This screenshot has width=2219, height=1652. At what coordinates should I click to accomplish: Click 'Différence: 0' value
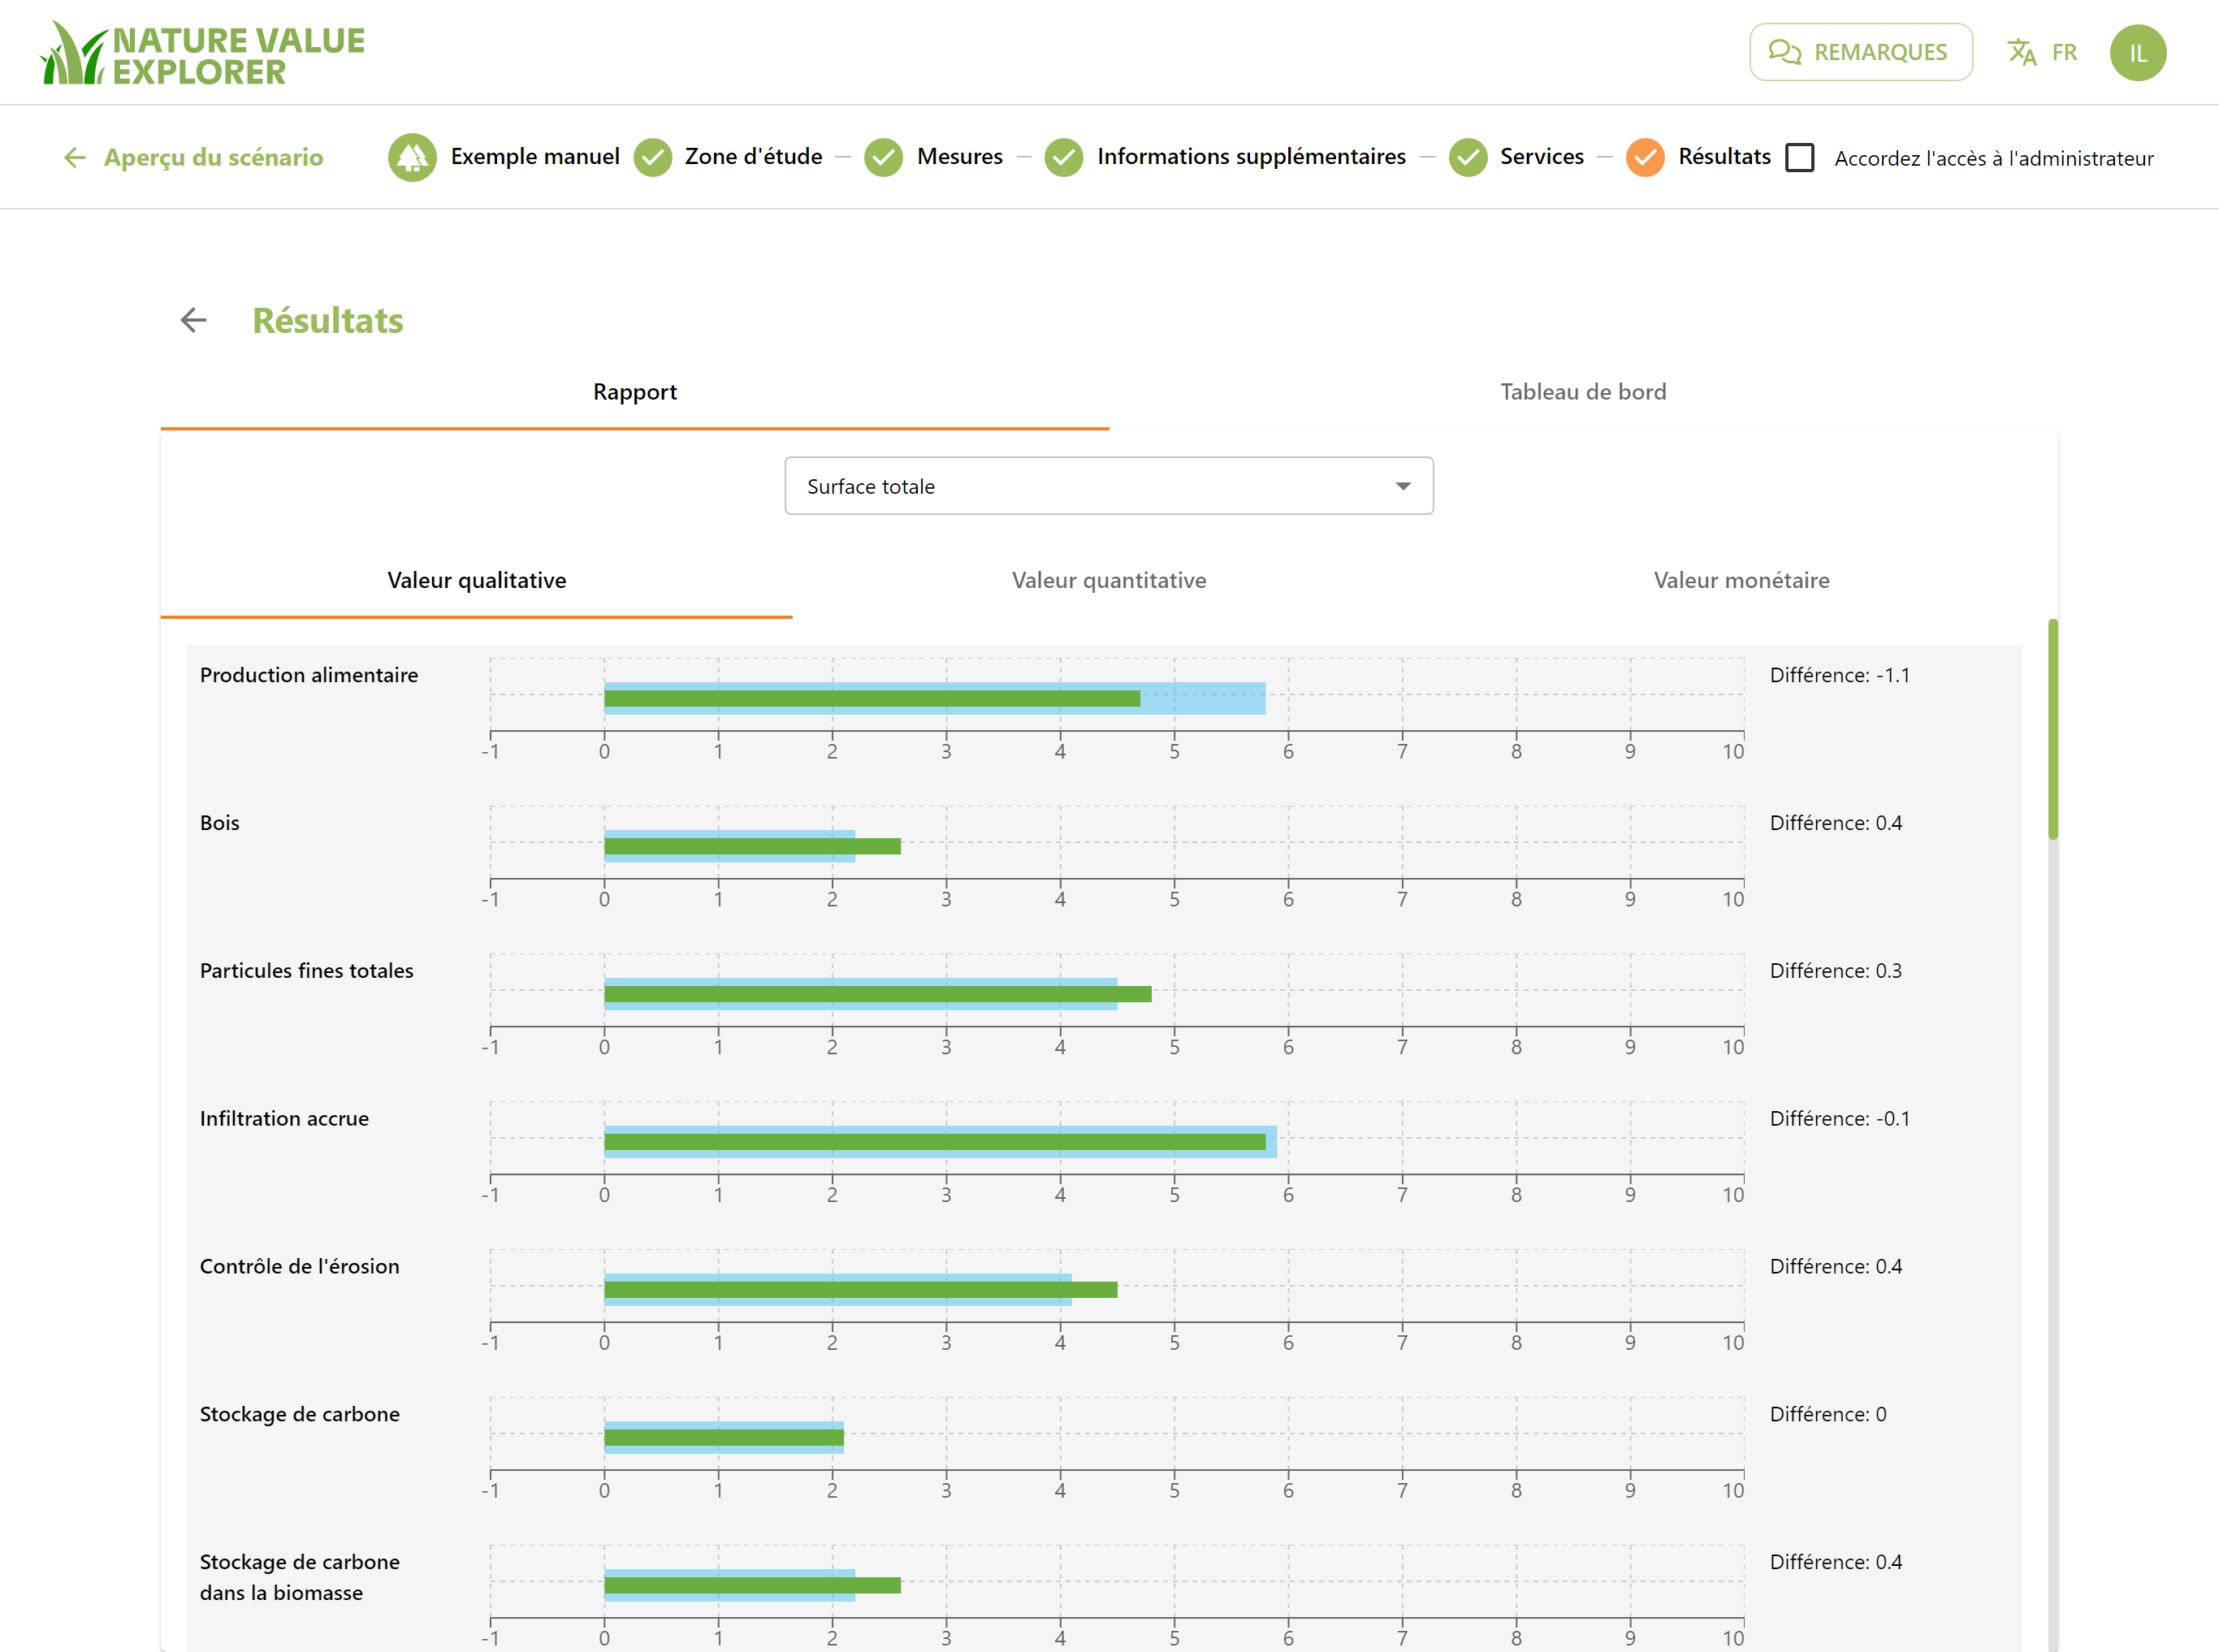click(x=1827, y=1414)
